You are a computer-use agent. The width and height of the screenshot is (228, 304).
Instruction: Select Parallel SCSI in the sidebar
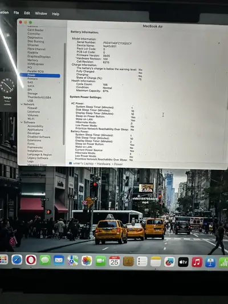click(x=36, y=71)
